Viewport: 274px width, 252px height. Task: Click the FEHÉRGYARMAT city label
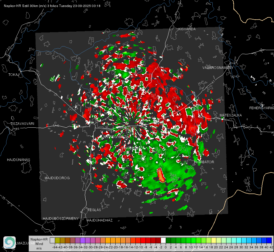click(262, 108)
